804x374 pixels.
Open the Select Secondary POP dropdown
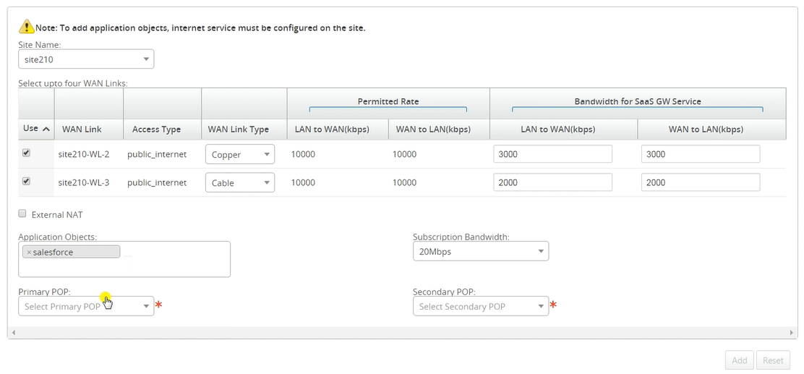(481, 306)
